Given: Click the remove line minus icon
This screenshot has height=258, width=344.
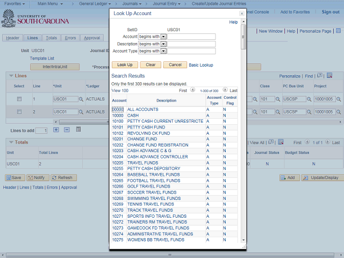Looking at the screenshot, I should coord(67,130).
